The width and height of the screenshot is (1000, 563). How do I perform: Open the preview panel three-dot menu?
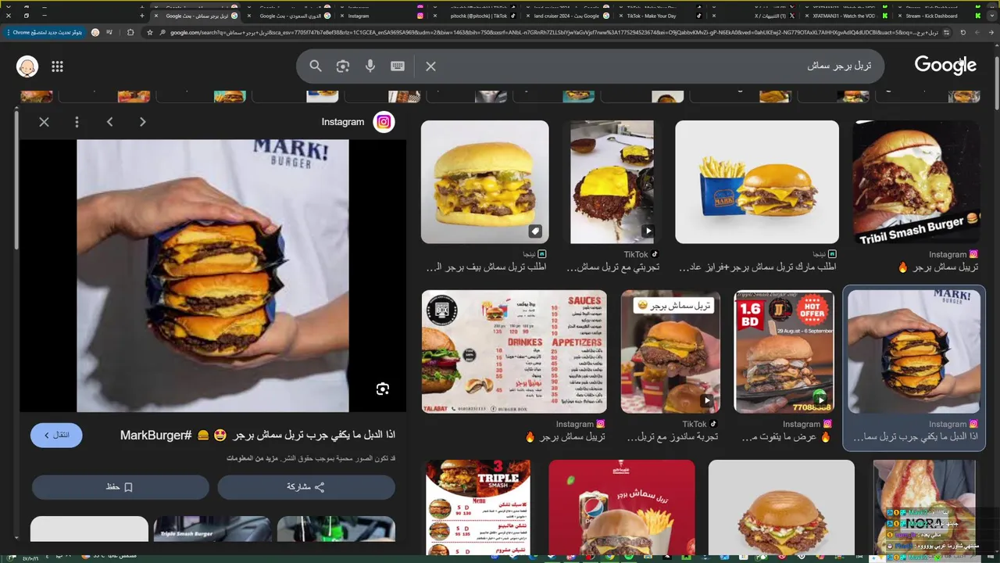[x=77, y=122]
